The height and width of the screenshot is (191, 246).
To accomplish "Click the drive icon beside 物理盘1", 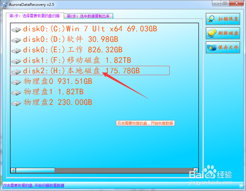I will point(16,93).
